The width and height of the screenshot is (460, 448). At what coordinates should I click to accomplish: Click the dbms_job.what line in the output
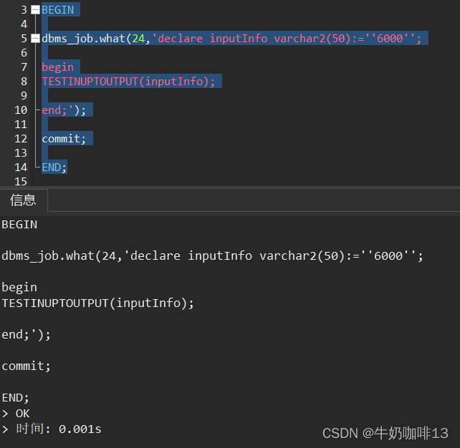pos(212,256)
